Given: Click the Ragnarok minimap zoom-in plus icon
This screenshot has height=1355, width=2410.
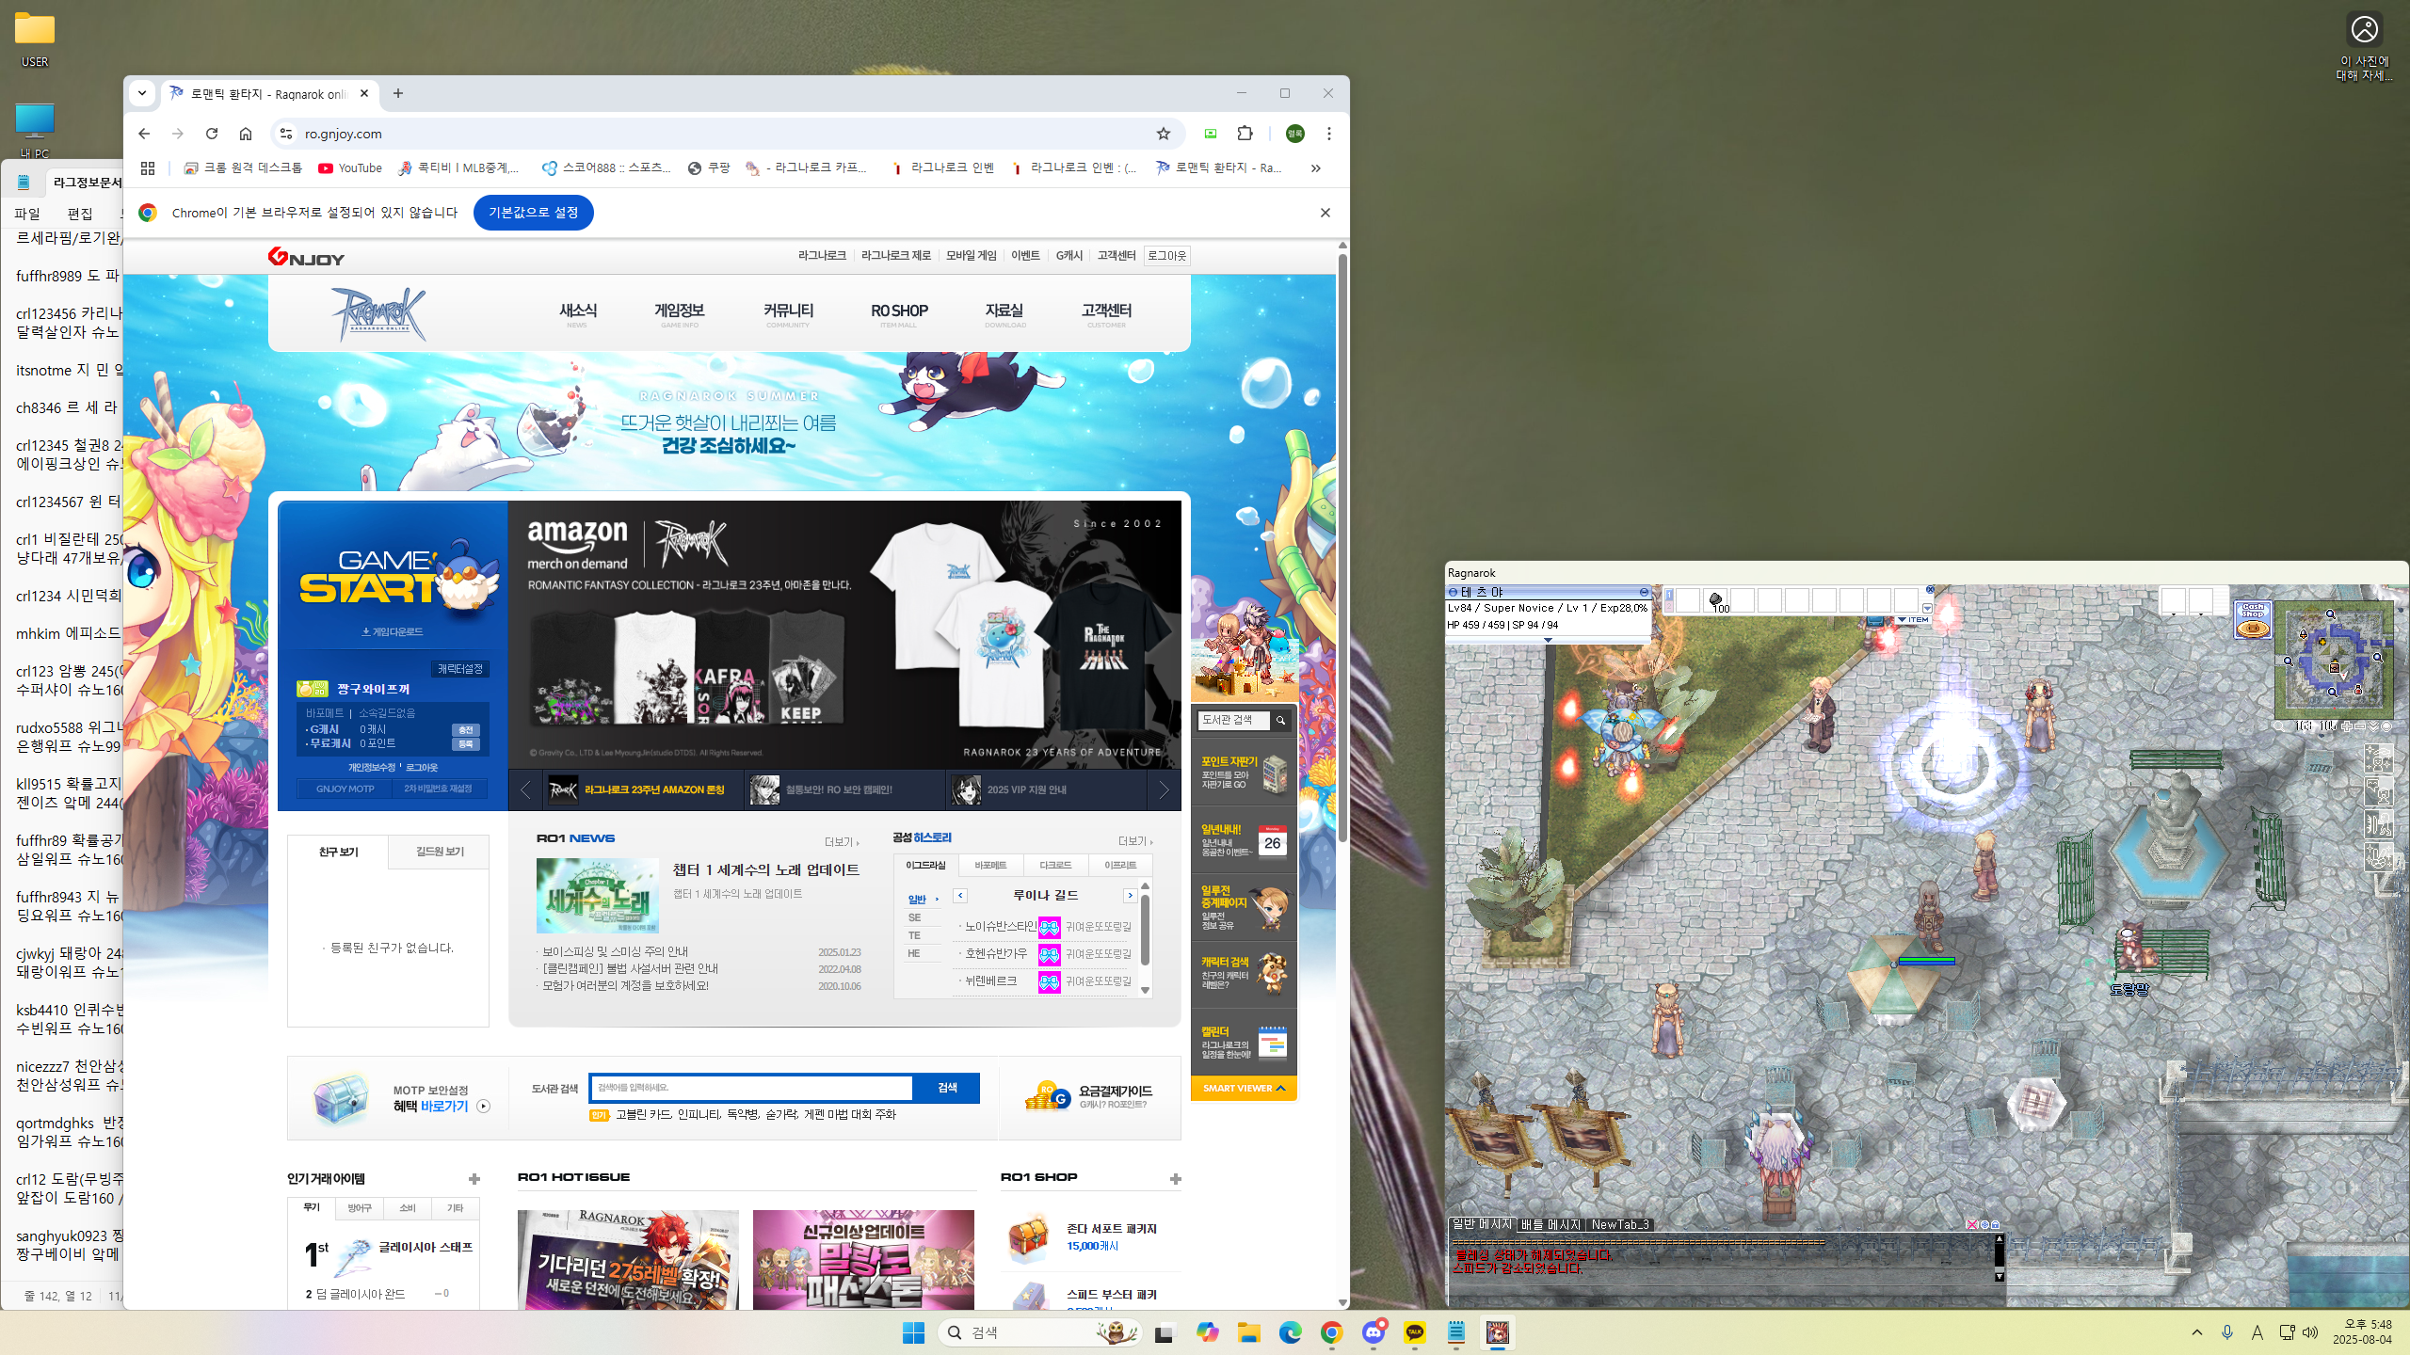Looking at the screenshot, I should point(2346,726).
